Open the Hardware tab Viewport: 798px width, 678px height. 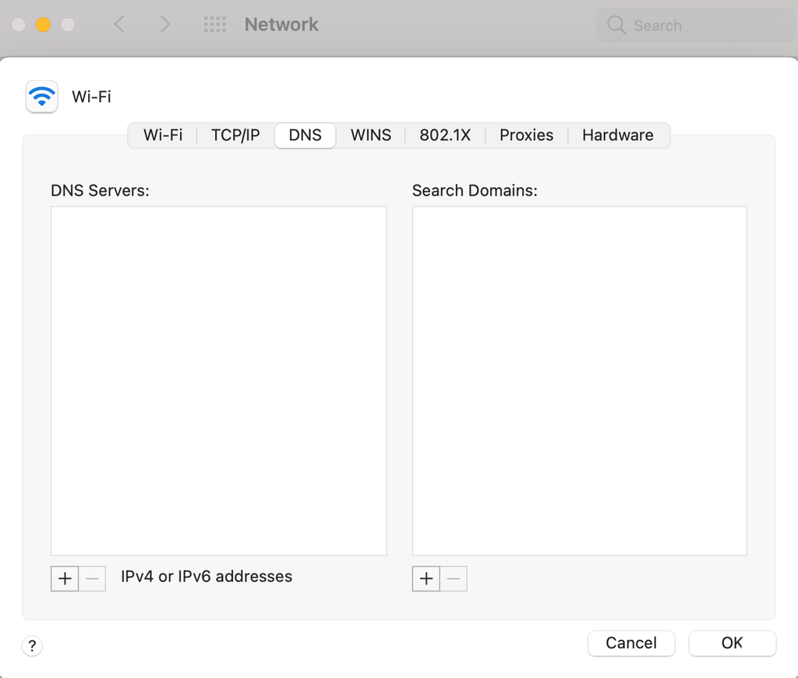(617, 135)
